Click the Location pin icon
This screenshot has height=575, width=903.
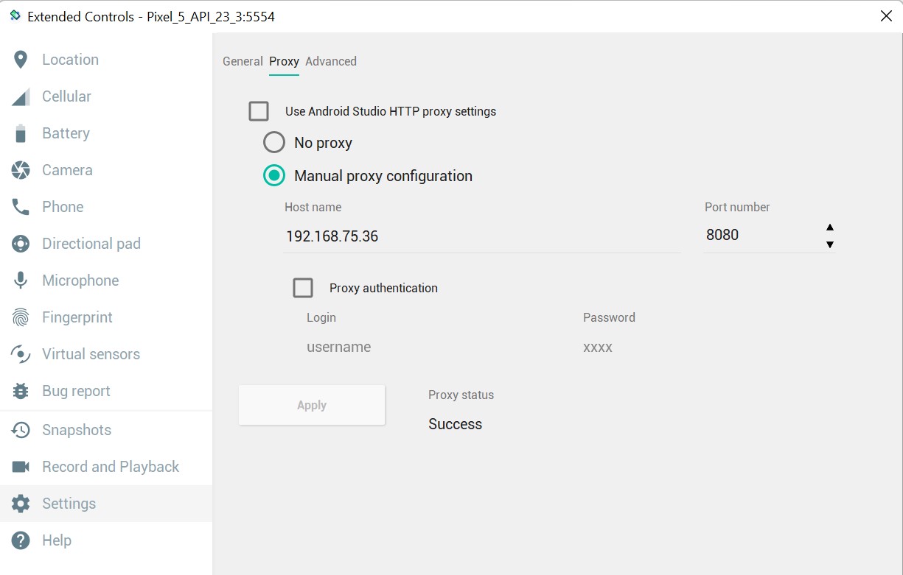[x=21, y=60]
